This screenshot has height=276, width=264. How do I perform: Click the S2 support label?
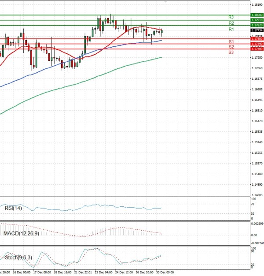tap(231, 47)
